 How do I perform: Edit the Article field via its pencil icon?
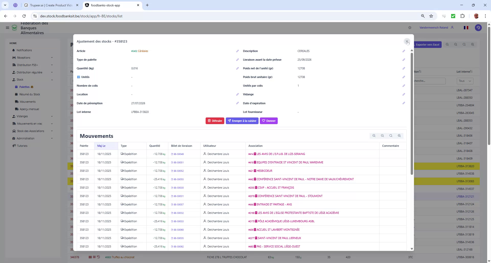click(x=238, y=51)
